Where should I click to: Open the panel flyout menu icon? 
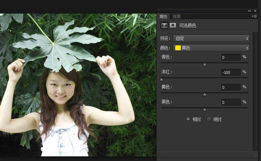[254, 16]
